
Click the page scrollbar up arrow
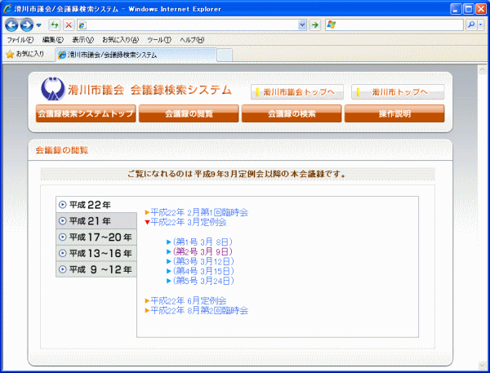coord(482,69)
